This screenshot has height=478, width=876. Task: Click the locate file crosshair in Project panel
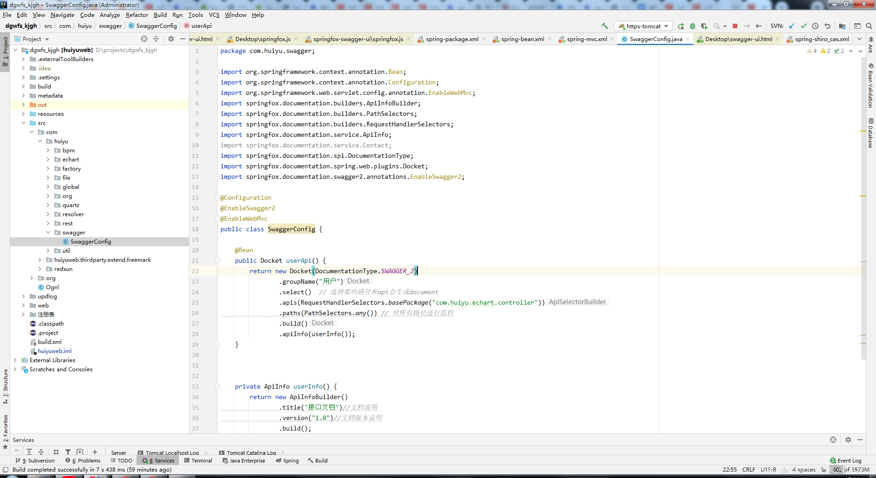tap(144, 39)
